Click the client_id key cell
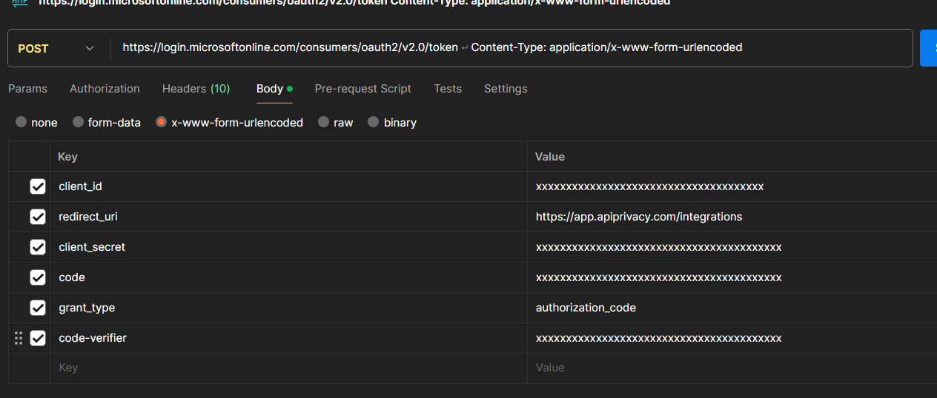 pyautogui.click(x=288, y=186)
